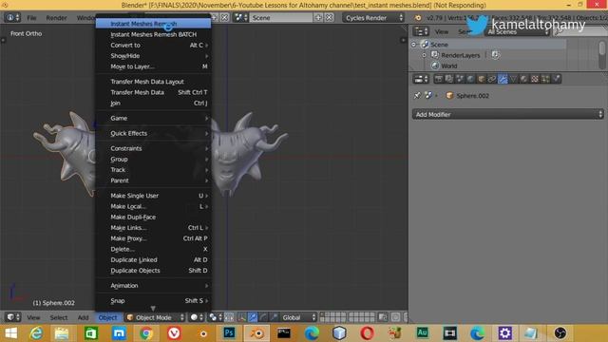Click the Sphere.002 object cube icon
The width and height of the screenshot is (608, 342).
[449, 95]
